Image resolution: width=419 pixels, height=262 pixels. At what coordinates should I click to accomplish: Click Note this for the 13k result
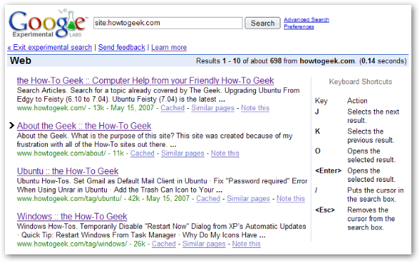click(x=255, y=108)
